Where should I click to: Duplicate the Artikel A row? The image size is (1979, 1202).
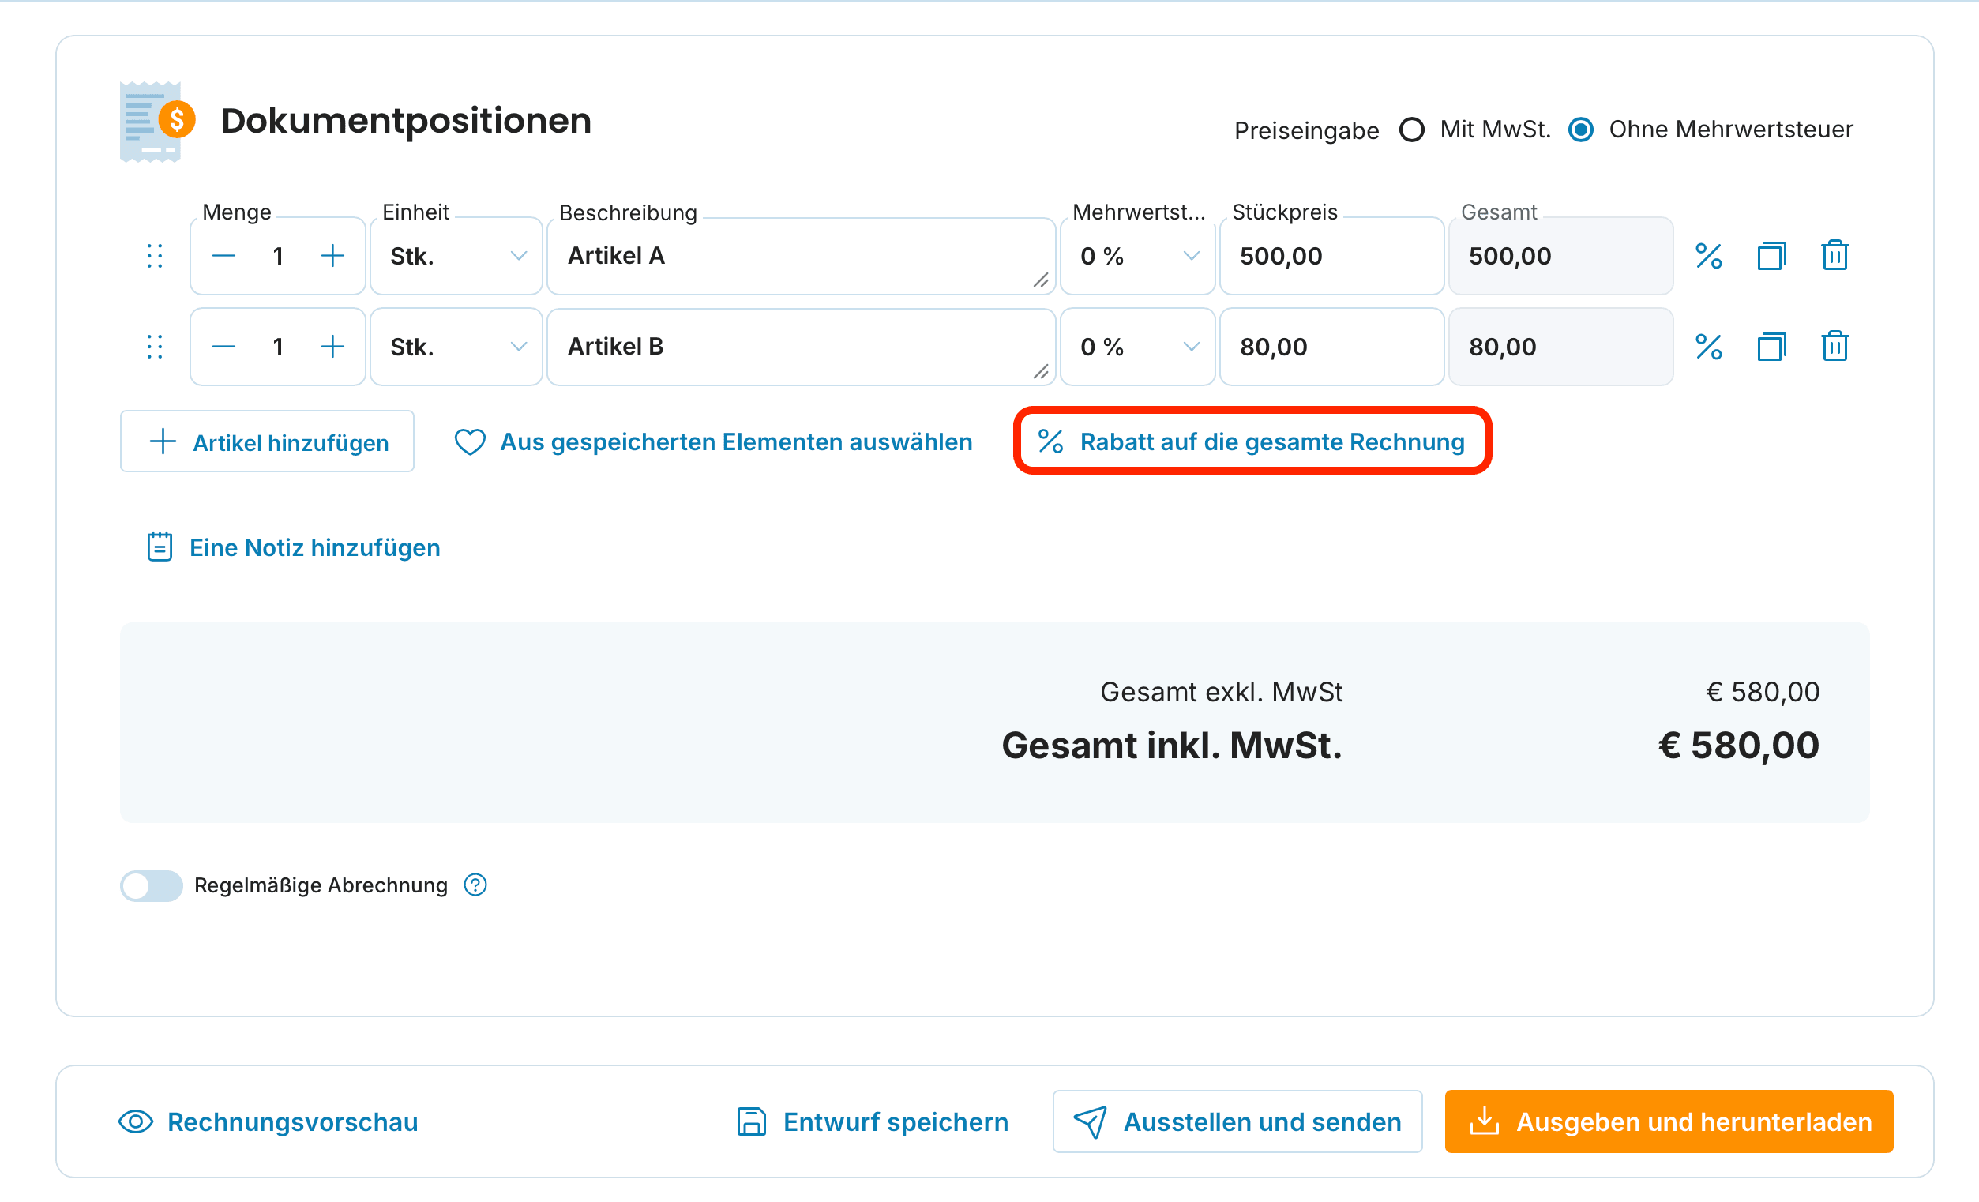[x=1772, y=257]
